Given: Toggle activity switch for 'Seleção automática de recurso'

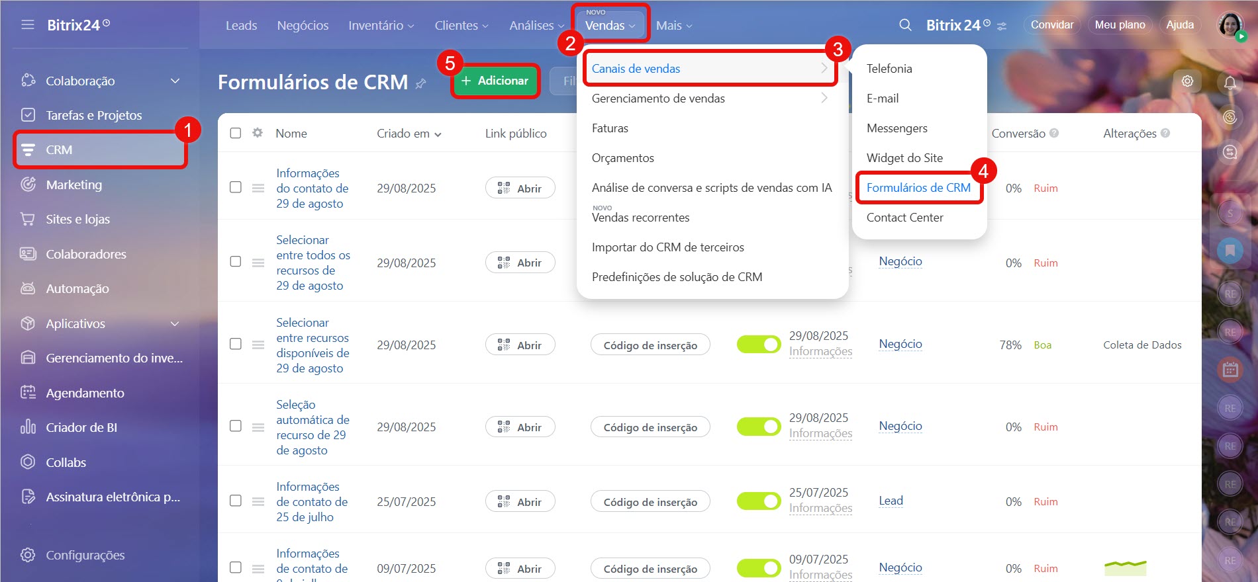Looking at the screenshot, I should [x=759, y=427].
